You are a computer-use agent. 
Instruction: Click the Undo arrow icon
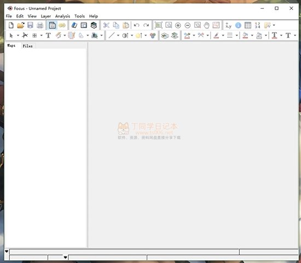136,25
